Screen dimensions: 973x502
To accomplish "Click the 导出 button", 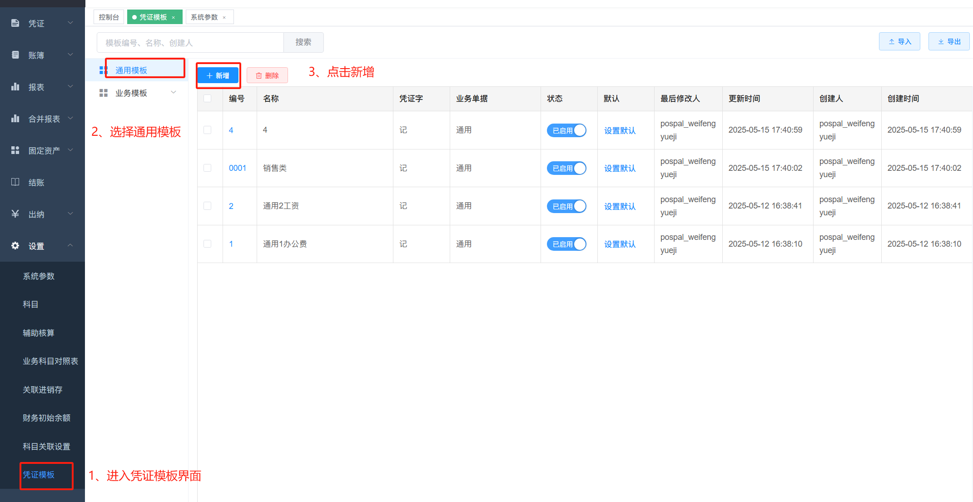I will [949, 41].
